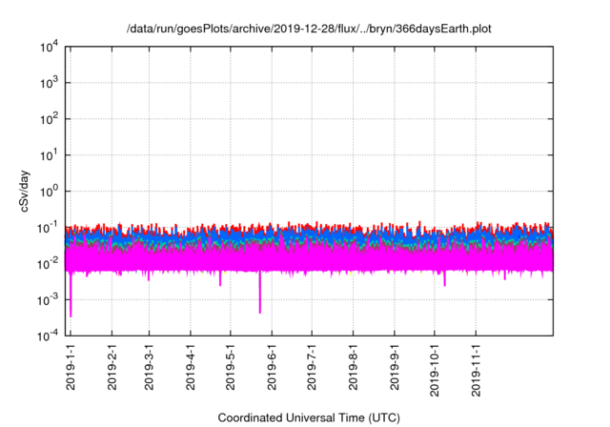This screenshot has width=610, height=427.
Task: Select the 2019-5-1 date tick label
Action: click(x=230, y=369)
